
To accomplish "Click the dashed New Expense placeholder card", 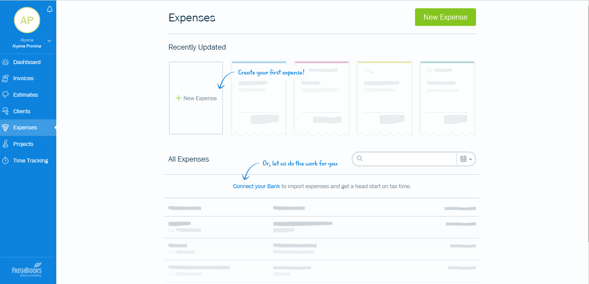I will click(x=196, y=98).
